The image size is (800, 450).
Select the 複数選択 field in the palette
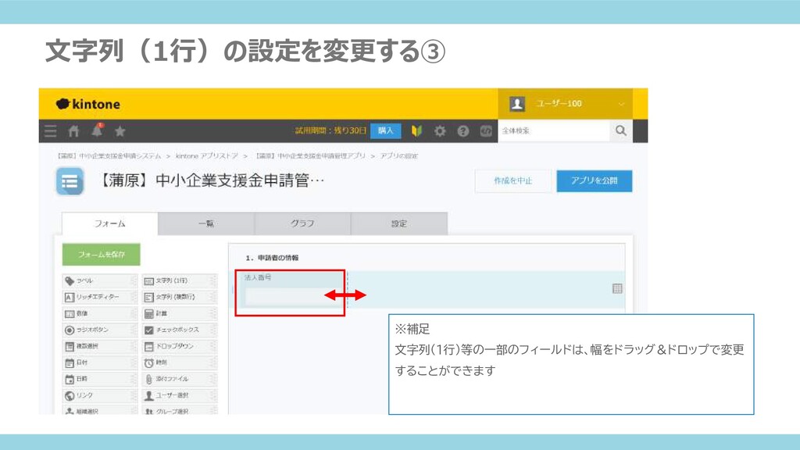pos(99,346)
